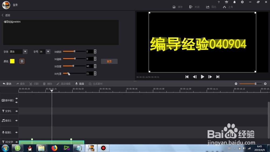Click the 3D倾斜 value field
Image resolution: width=270 pixels, height=152 pixels.
click(90, 51)
